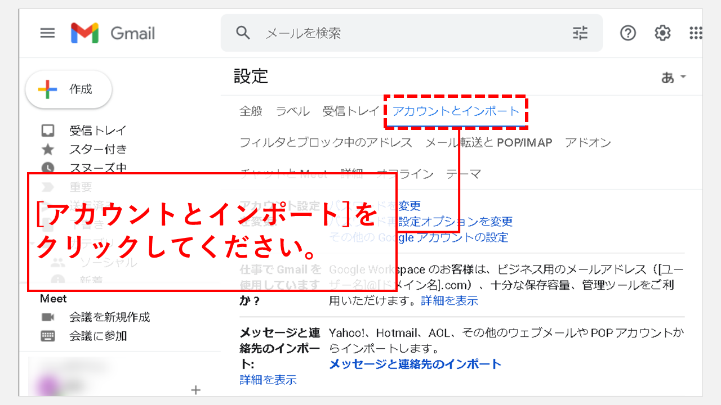Click the 作成 compose button
The image size is (721, 405).
[x=69, y=89]
